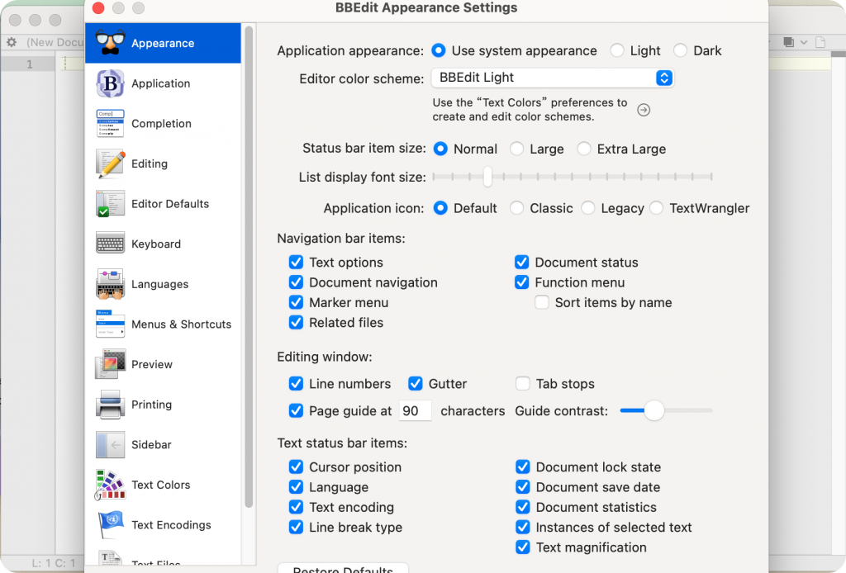Select the Completion settings icon
Screen dimensions: 846x573
point(110,123)
